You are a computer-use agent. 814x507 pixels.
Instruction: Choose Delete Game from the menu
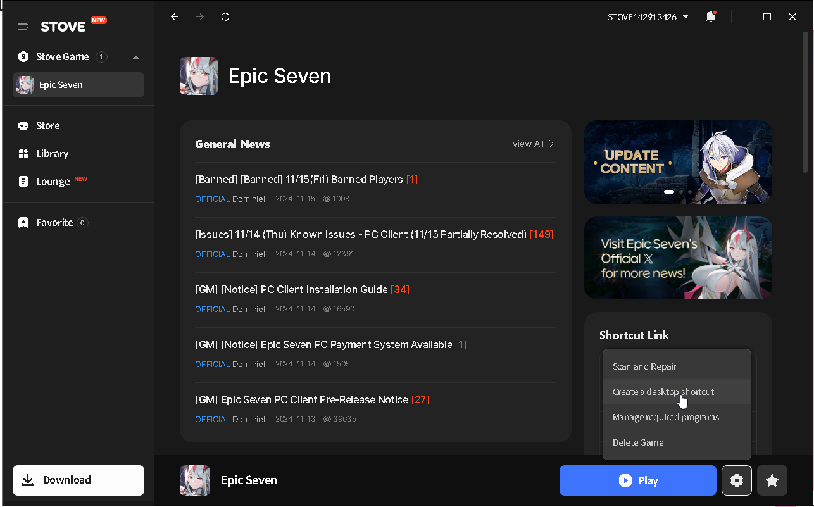(677, 442)
